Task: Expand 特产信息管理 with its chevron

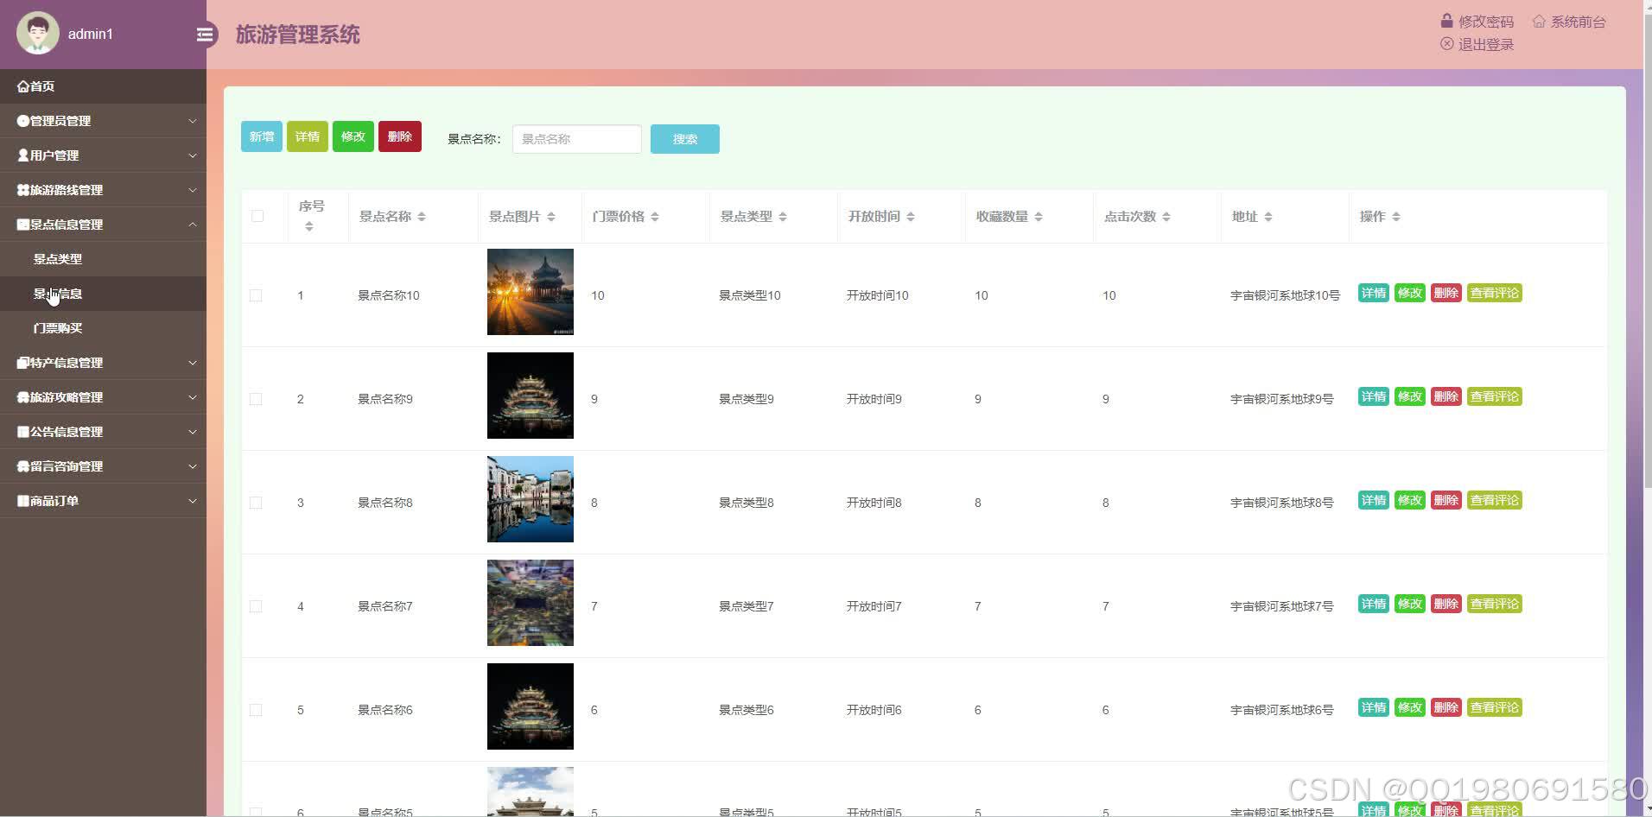Action: pyautogui.click(x=193, y=363)
